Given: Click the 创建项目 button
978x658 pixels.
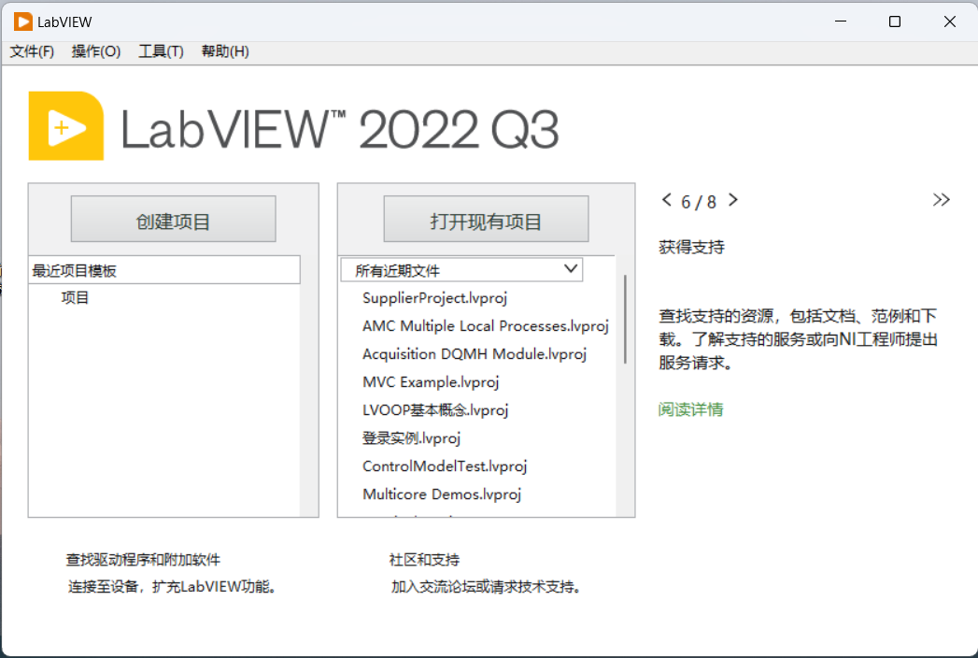Looking at the screenshot, I should 174,219.
